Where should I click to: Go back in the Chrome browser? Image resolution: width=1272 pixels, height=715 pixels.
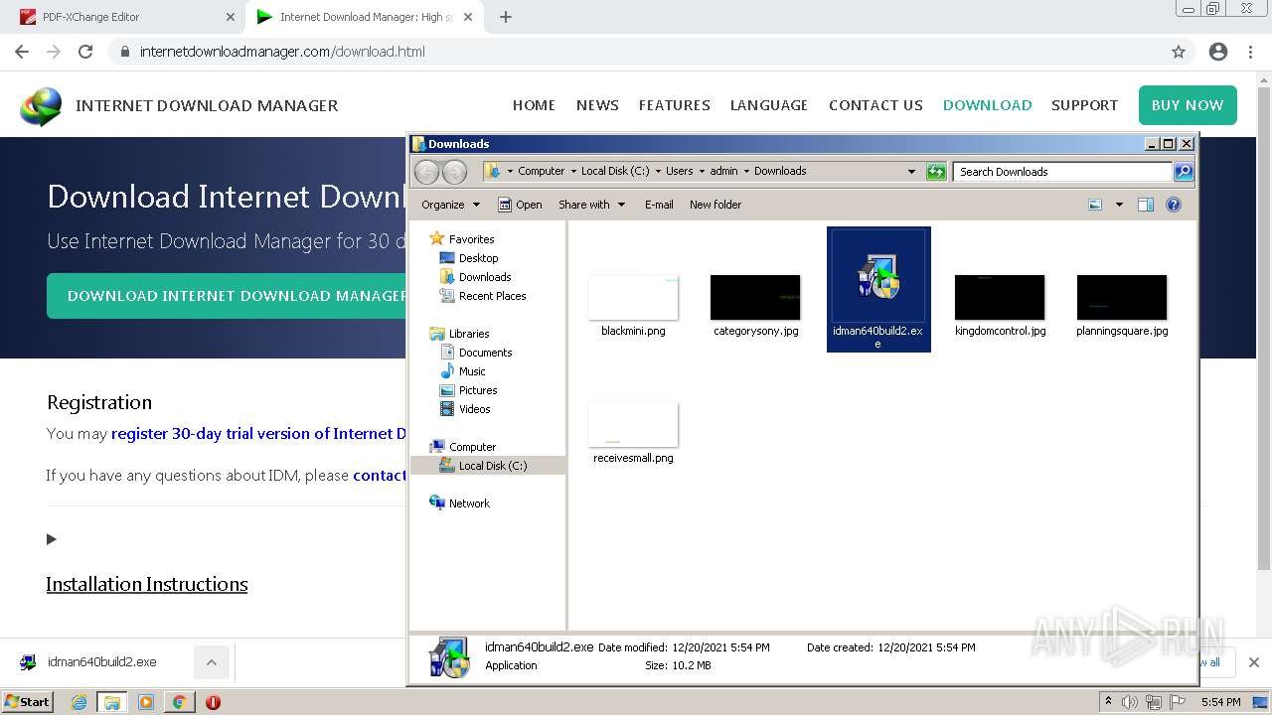point(22,52)
